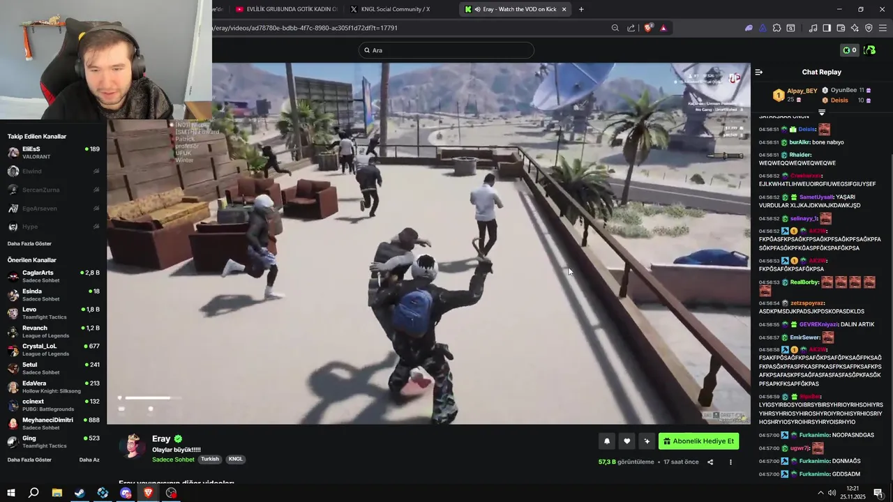Click Abonelik Hediye Et button
The height and width of the screenshot is (502, 893).
click(698, 441)
